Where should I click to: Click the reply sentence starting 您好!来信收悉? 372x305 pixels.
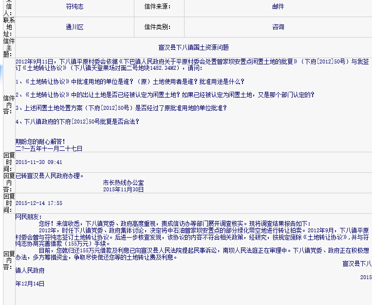(175, 224)
